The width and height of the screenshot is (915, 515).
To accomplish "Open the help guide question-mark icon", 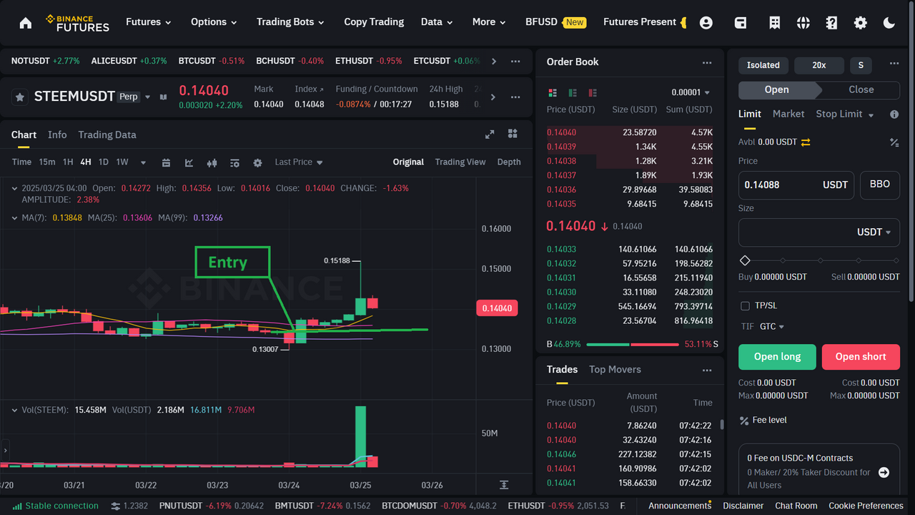I will pyautogui.click(x=831, y=23).
